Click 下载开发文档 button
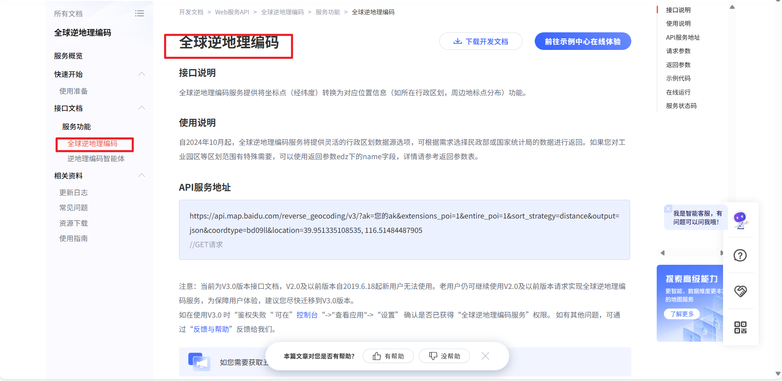782x381 pixels. tap(481, 41)
